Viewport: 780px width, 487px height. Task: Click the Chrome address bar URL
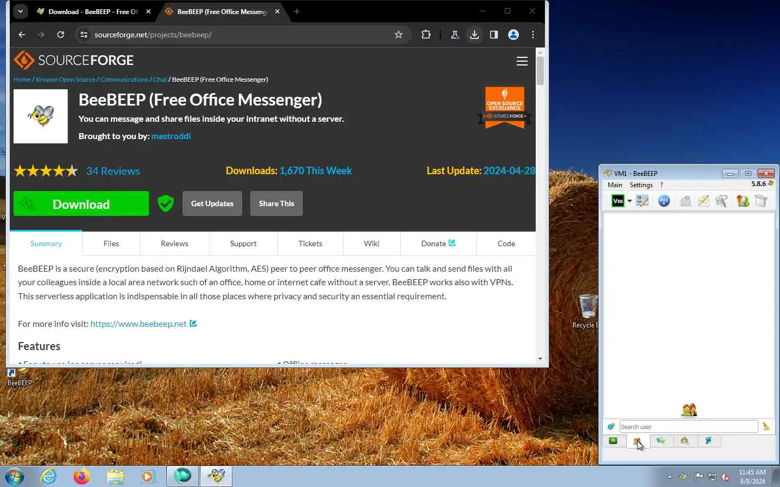coord(153,35)
